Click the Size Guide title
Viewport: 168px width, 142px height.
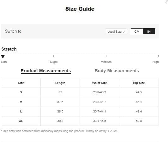point(80,9)
